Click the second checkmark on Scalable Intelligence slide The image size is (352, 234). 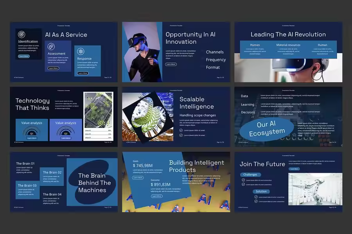[181, 135]
